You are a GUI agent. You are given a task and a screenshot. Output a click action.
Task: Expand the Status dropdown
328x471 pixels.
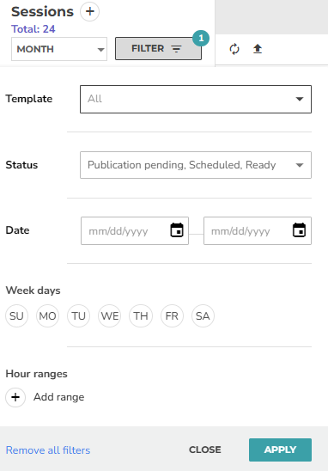pyautogui.click(x=196, y=165)
